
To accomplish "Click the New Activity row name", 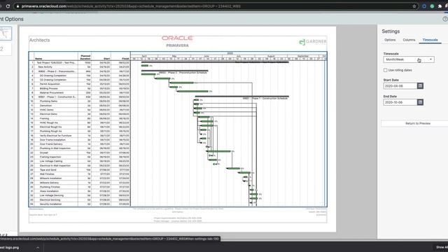I will pyautogui.click(x=45, y=67).
